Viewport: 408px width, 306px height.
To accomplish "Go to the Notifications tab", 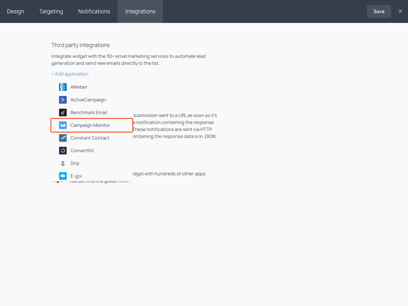I will tap(94, 11).
